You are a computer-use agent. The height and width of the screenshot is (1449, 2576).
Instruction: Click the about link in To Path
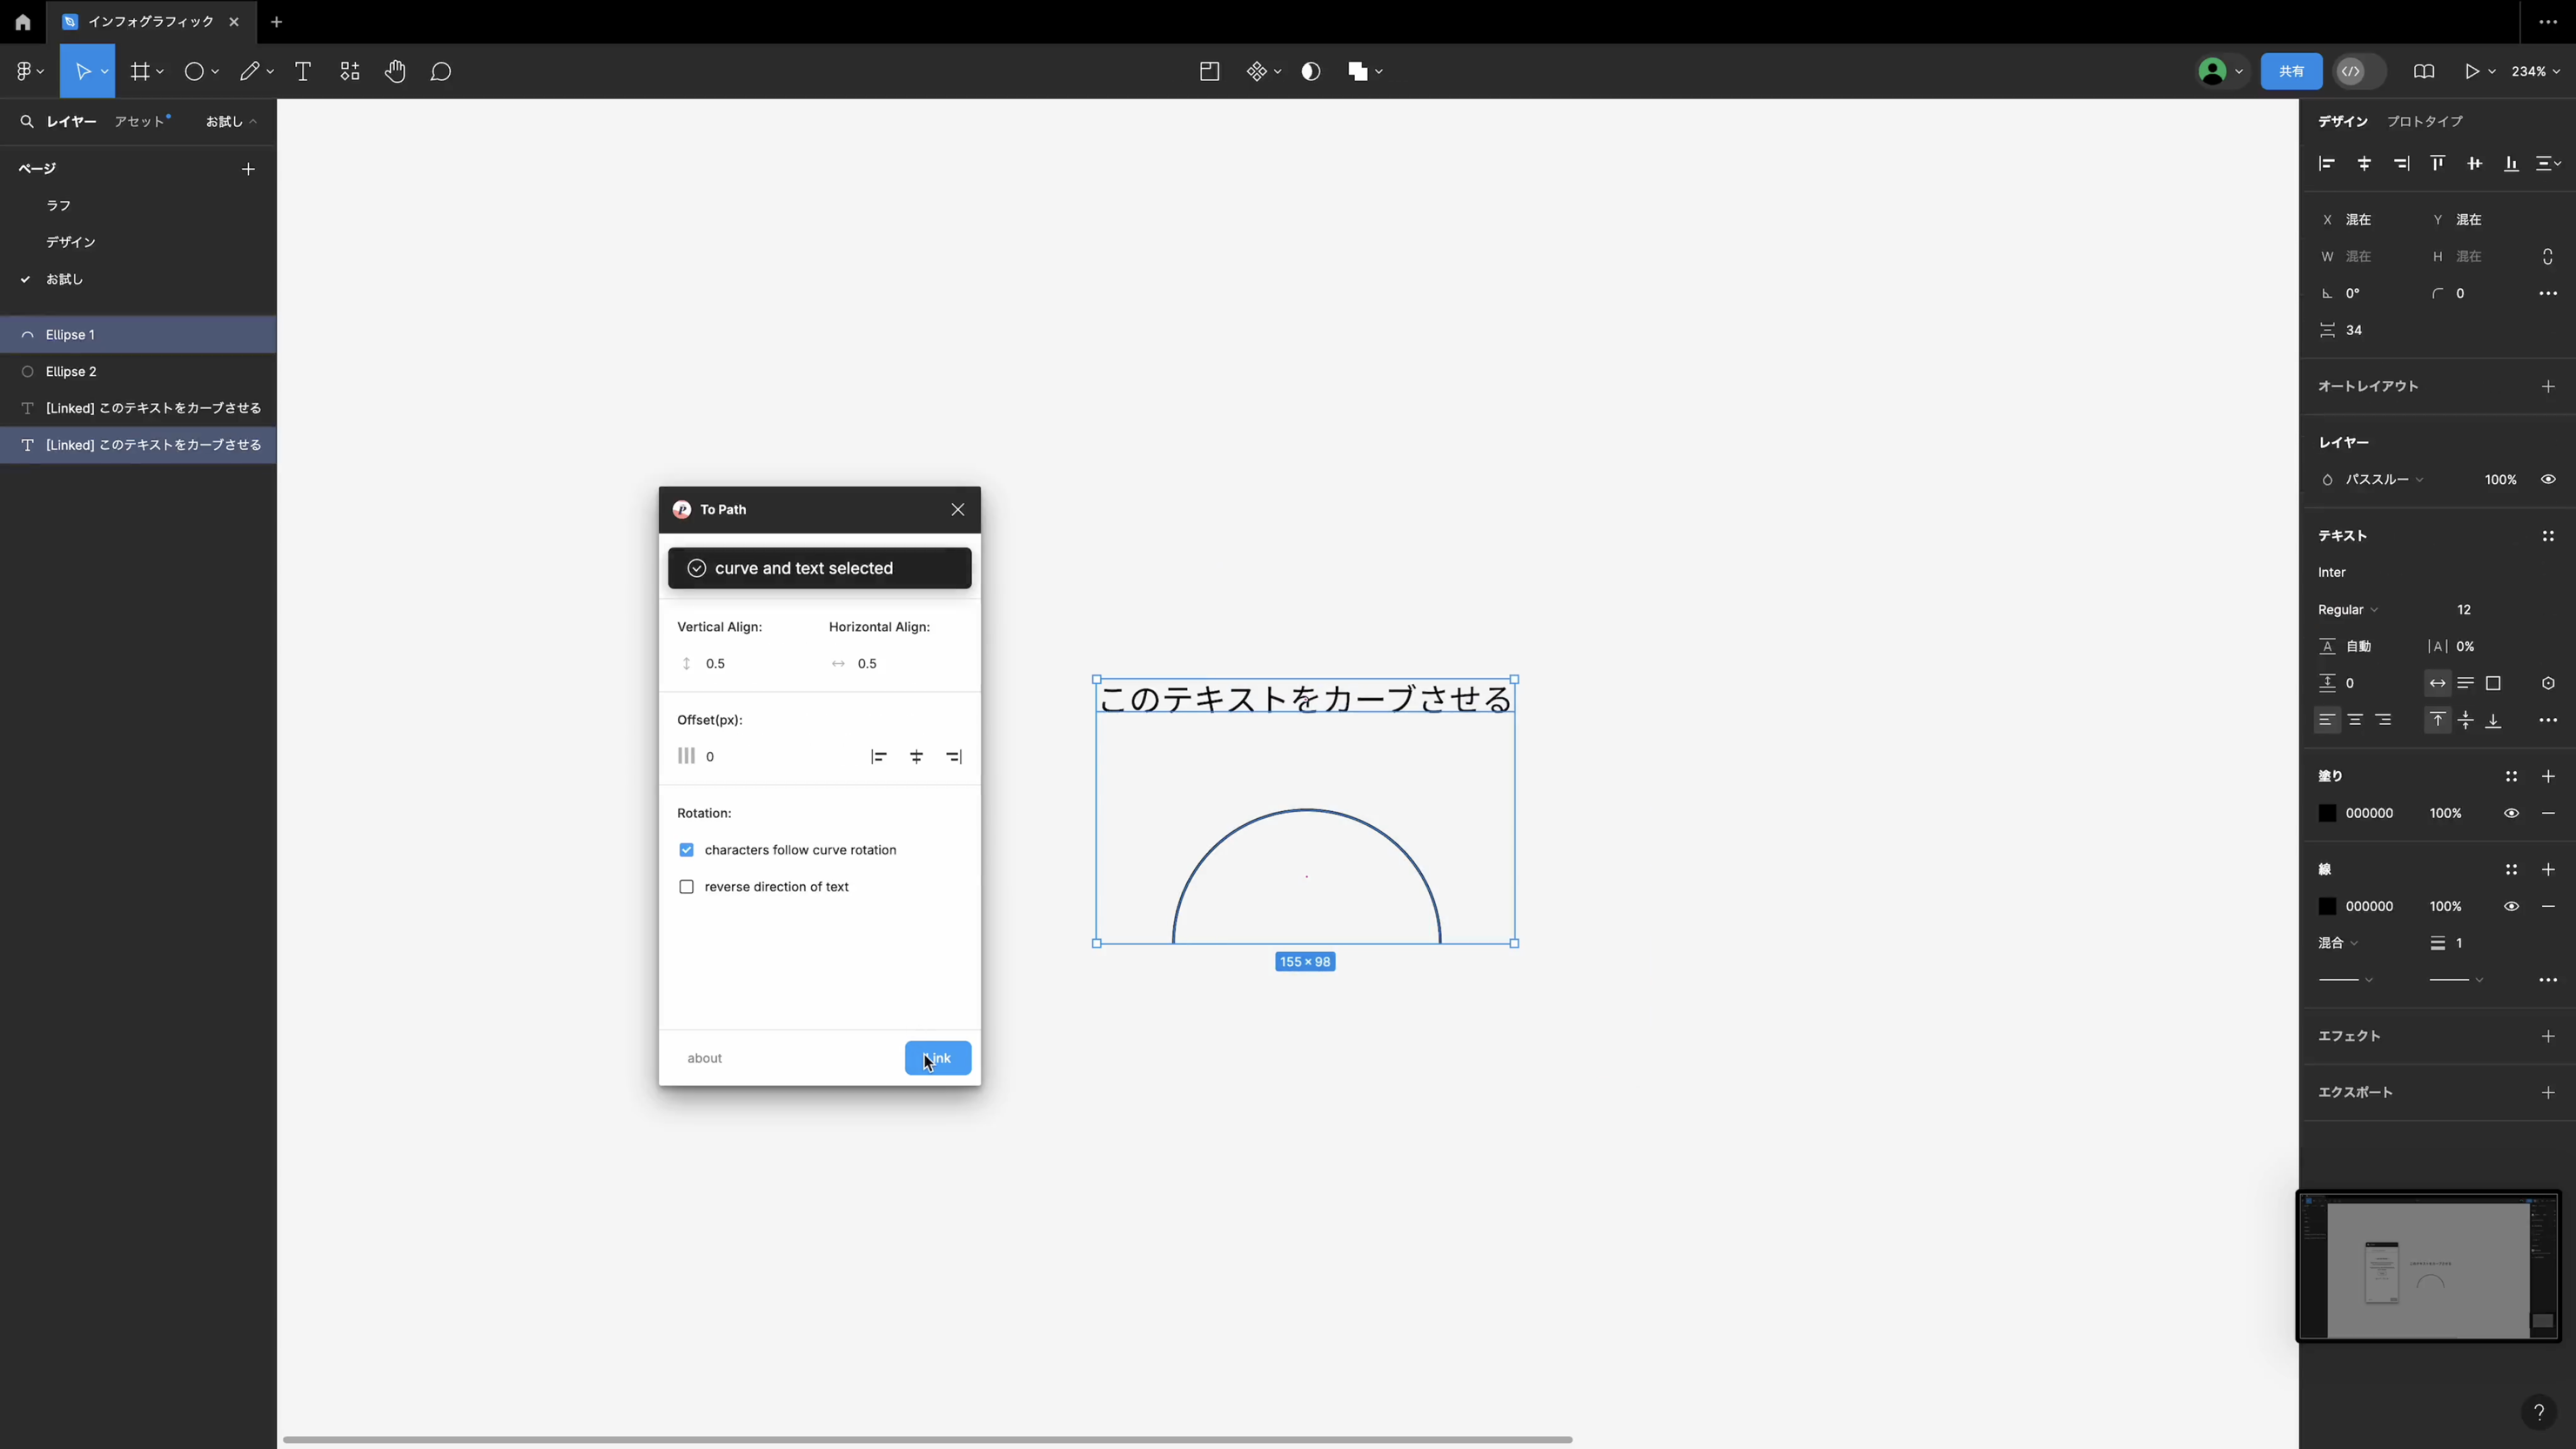click(x=704, y=1058)
